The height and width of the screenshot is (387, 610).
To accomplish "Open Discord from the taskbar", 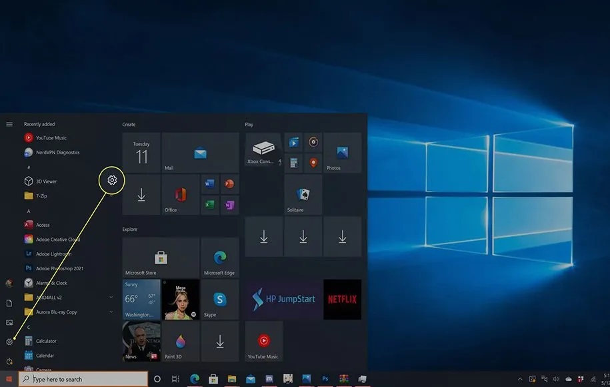I will (x=269, y=379).
